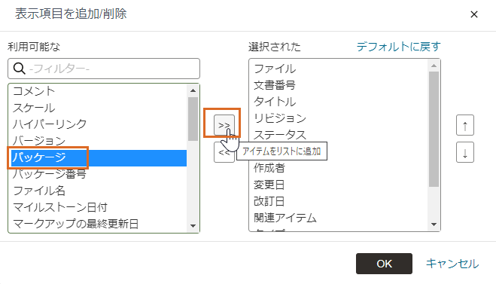Move selected item up with arrow button
The width and height of the screenshot is (496, 284).
point(464,125)
